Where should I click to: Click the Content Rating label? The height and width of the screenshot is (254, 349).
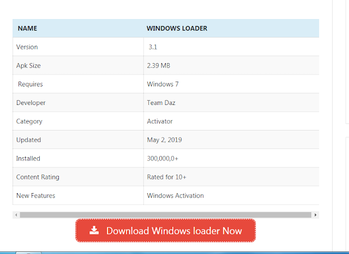pyautogui.click(x=38, y=177)
